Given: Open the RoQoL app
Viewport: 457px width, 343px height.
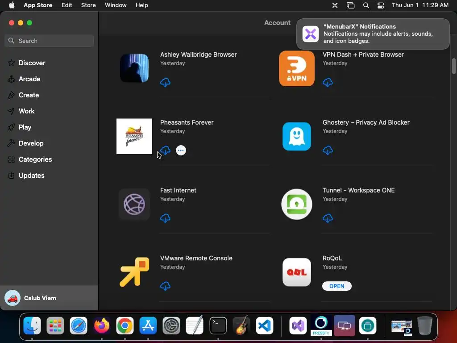Looking at the screenshot, I should (337, 286).
